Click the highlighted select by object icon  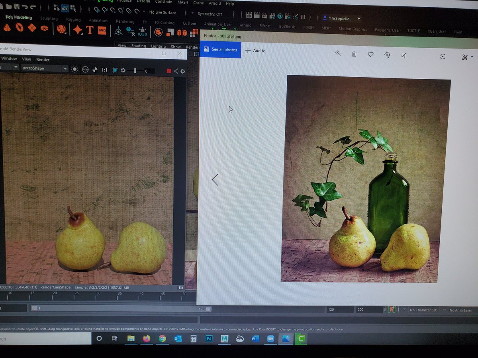(64, 8)
